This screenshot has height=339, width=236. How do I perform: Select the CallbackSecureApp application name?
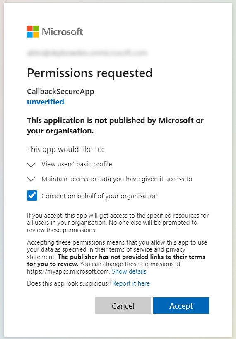point(60,92)
